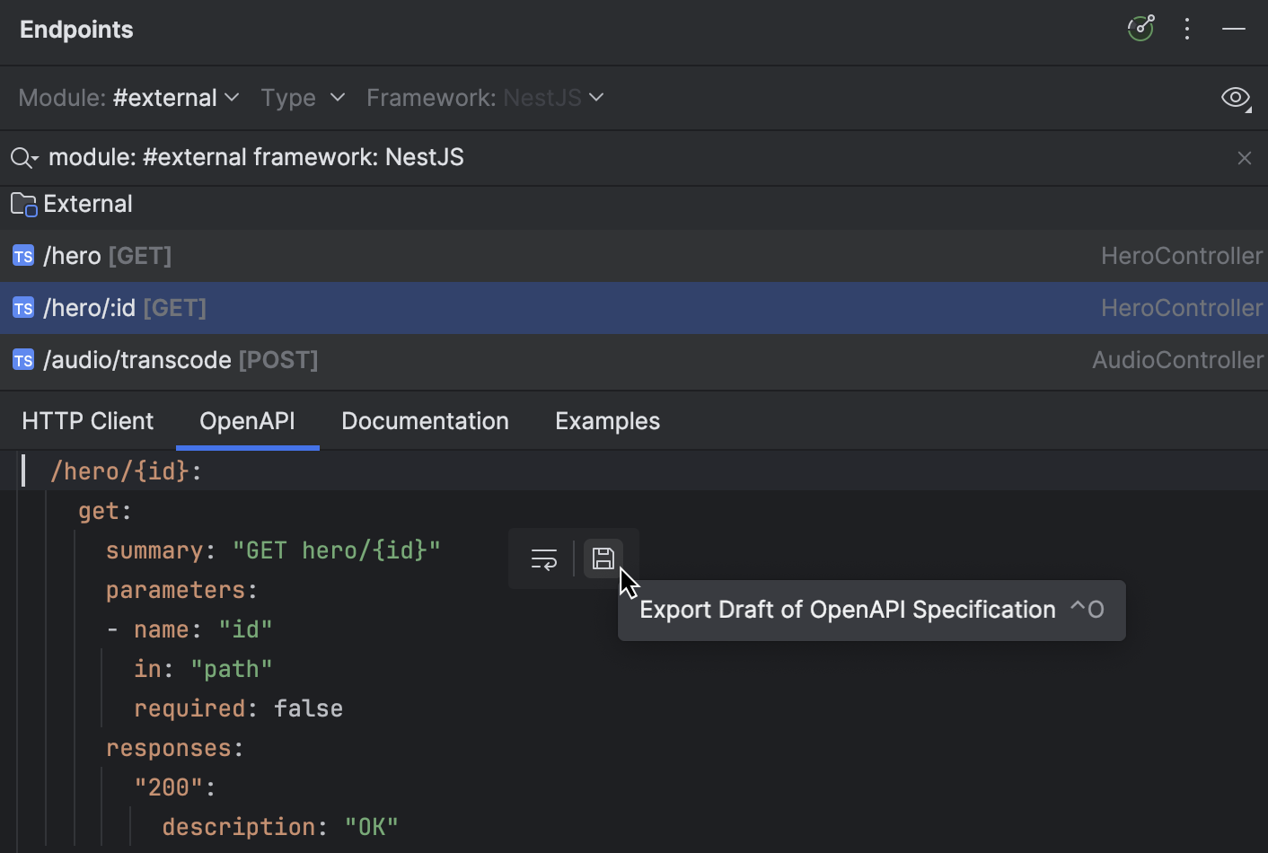Open the Examples tab for the endpoint
Screen dimensions: 1268x853
point(607,420)
